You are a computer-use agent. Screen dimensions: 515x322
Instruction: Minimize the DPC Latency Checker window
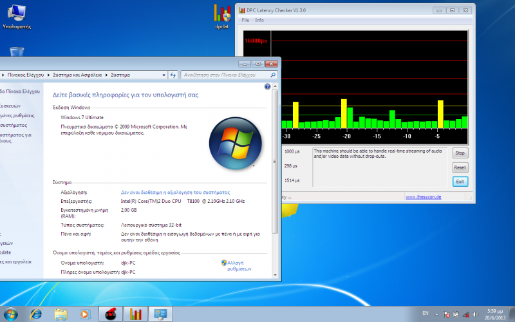439,10
